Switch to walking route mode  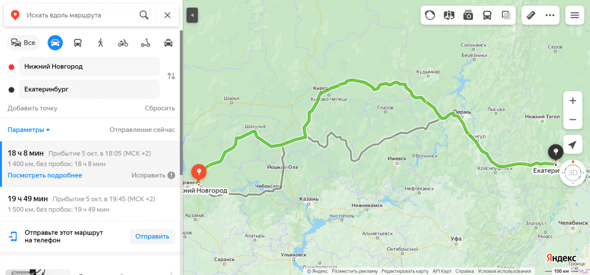100,43
